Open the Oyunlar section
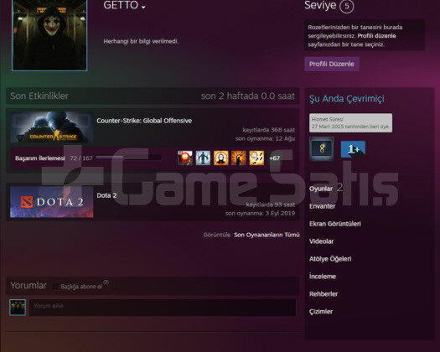 click(x=321, y=189)
